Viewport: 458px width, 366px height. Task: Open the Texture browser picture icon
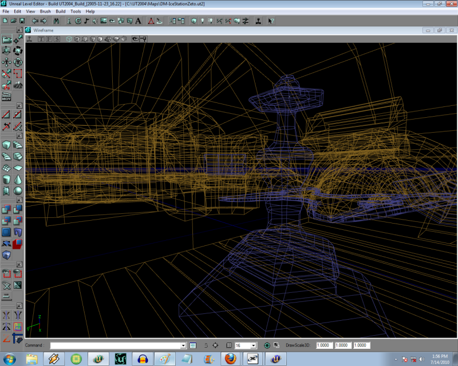[104, 21]
